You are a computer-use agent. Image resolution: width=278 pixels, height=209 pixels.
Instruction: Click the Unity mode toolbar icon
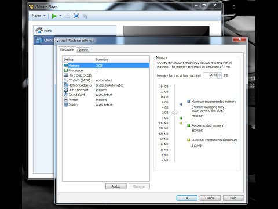85,16
